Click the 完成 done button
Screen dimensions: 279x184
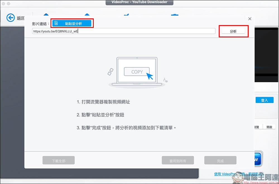pyautogui.click(x=220, y=160)
